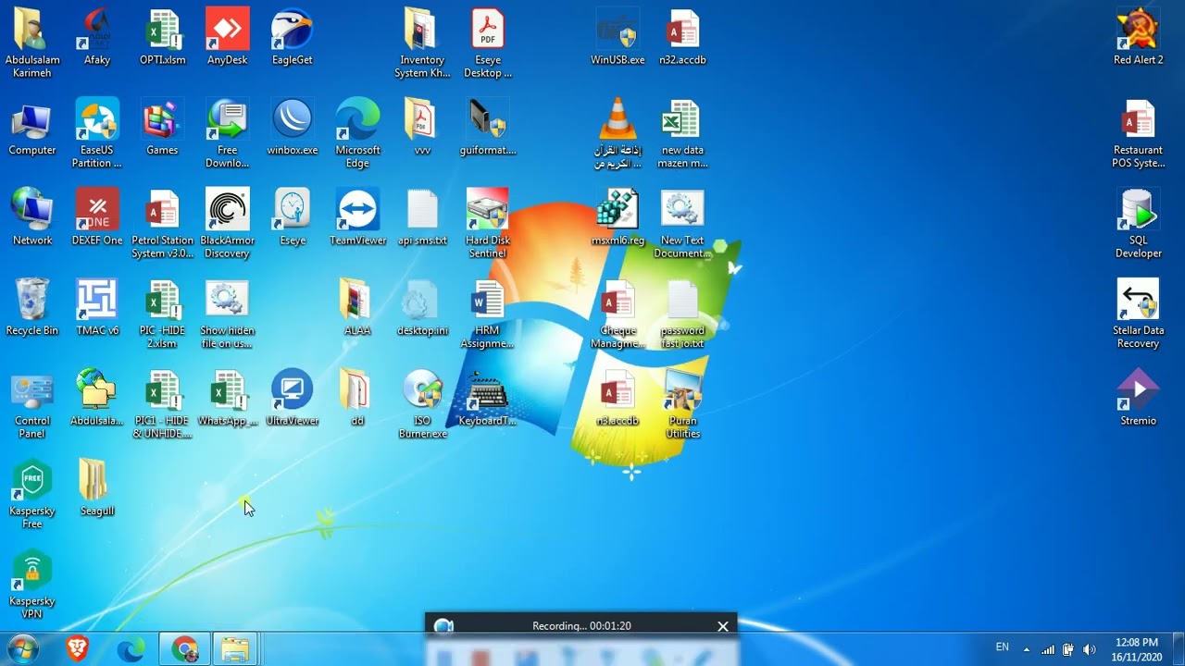
Task: Open the Start menu orb
Action: [21, 648]
